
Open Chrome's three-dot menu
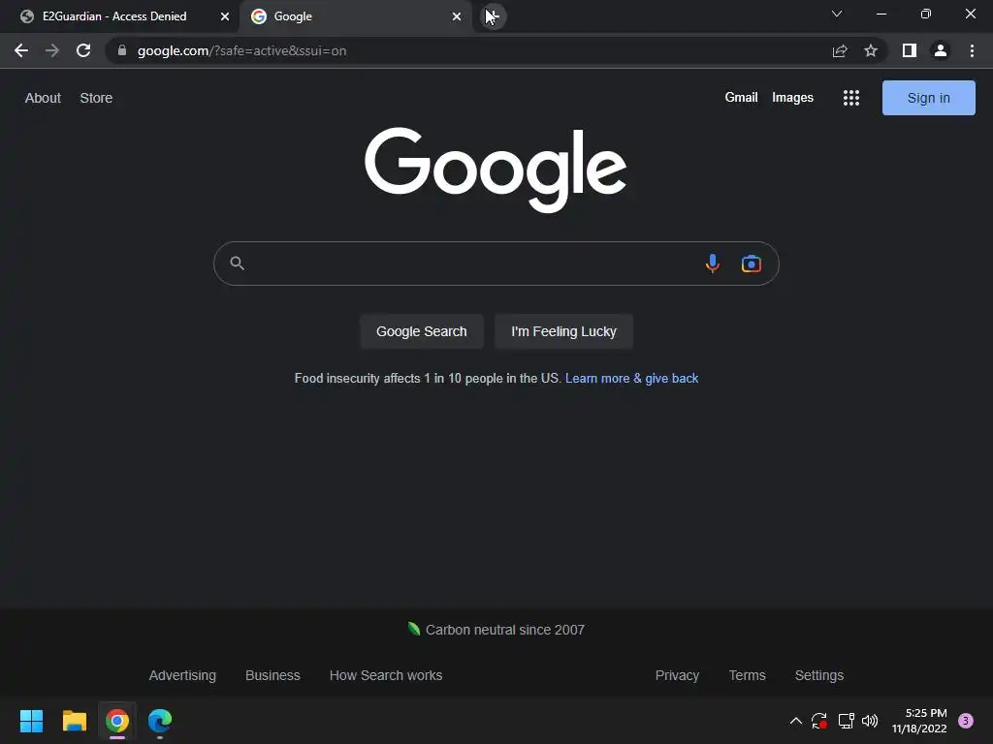tap(972, 50)
